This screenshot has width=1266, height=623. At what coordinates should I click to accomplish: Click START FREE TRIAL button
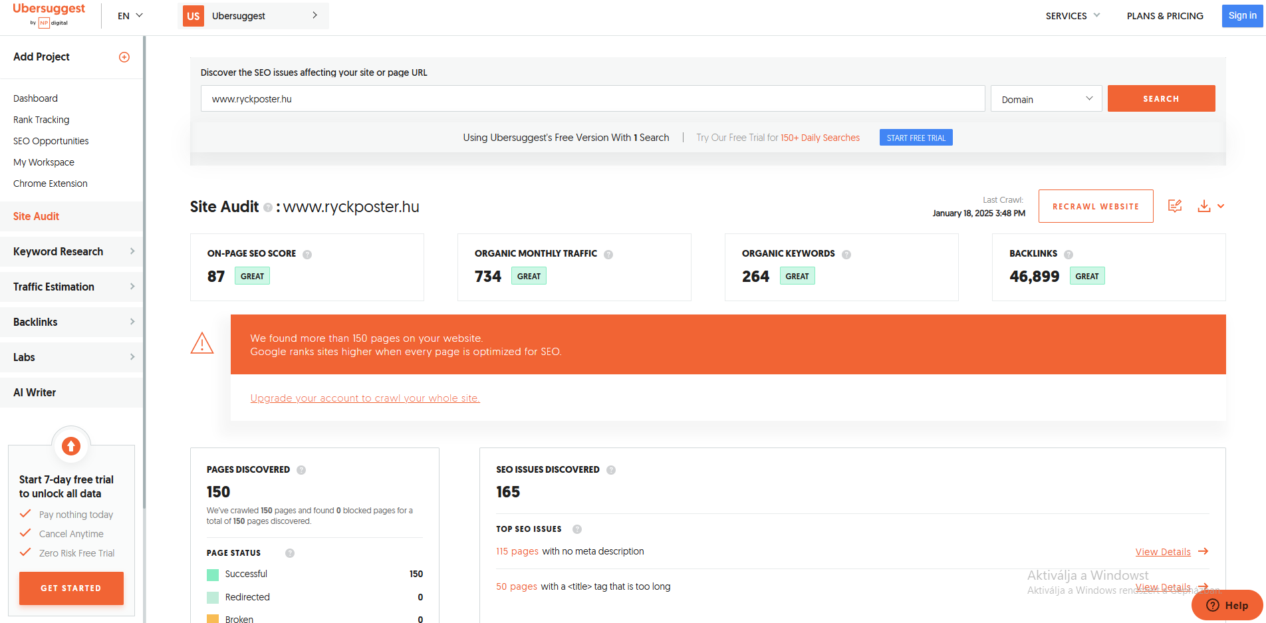click(x=916, y=138)
